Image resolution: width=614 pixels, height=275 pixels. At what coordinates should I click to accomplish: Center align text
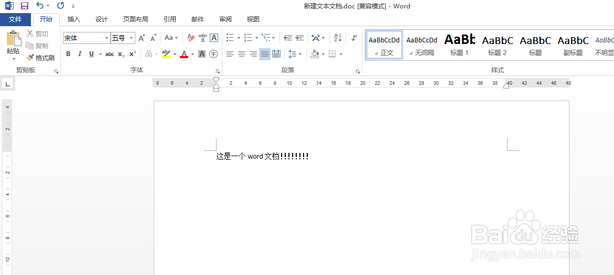(242, 54)
